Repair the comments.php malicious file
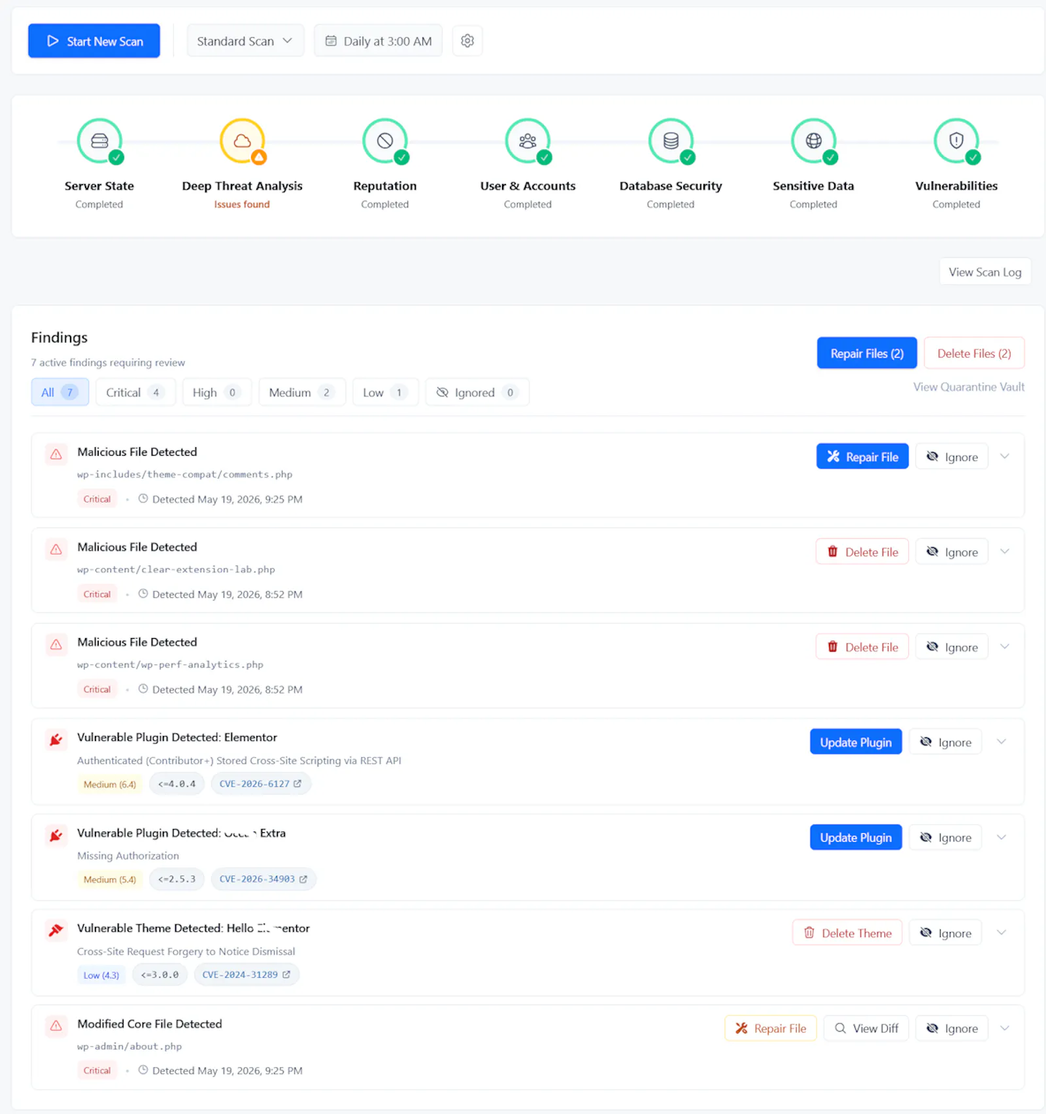Screen dimensions: 1046x1114 (x=862, y=456)
